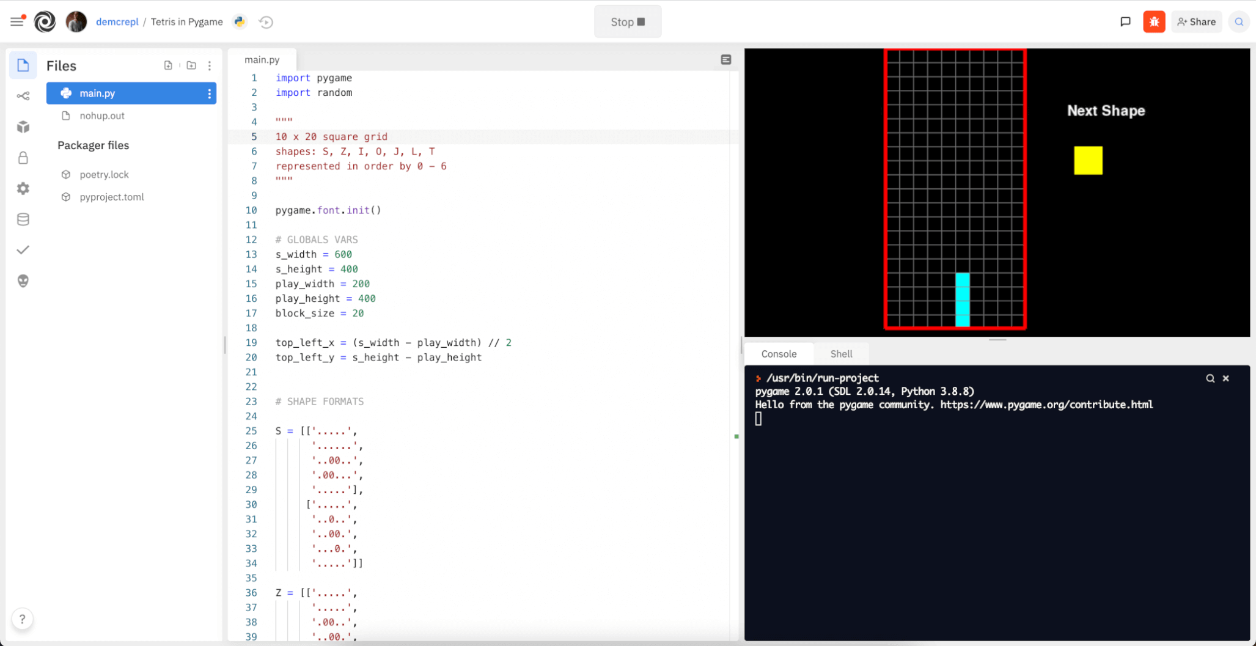The image size is (1256, 646).
Task: Switch to the Console tab
Action: click(x=779, y=354)
